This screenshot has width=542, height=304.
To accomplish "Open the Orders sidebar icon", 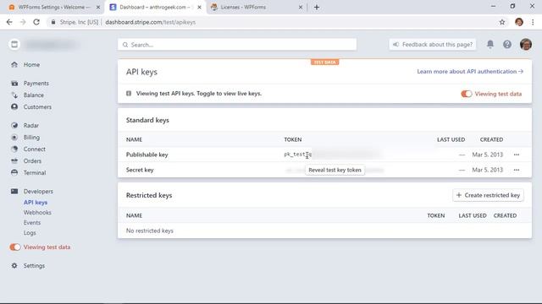I will [x=14, y=160].
